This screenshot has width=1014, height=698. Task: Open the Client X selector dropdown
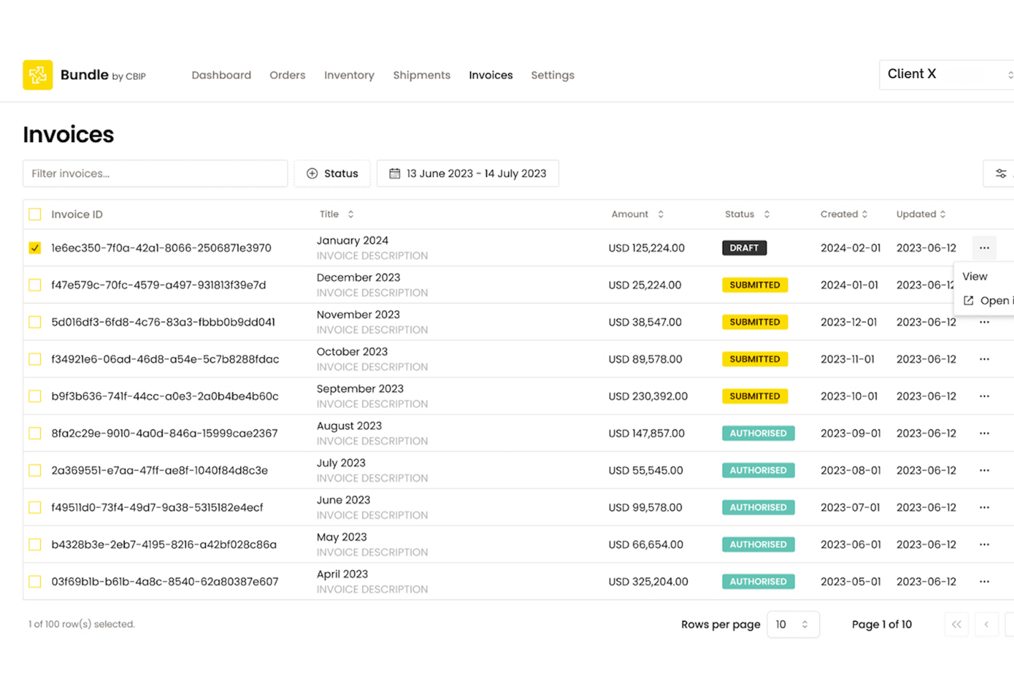[x=946, y=74]
